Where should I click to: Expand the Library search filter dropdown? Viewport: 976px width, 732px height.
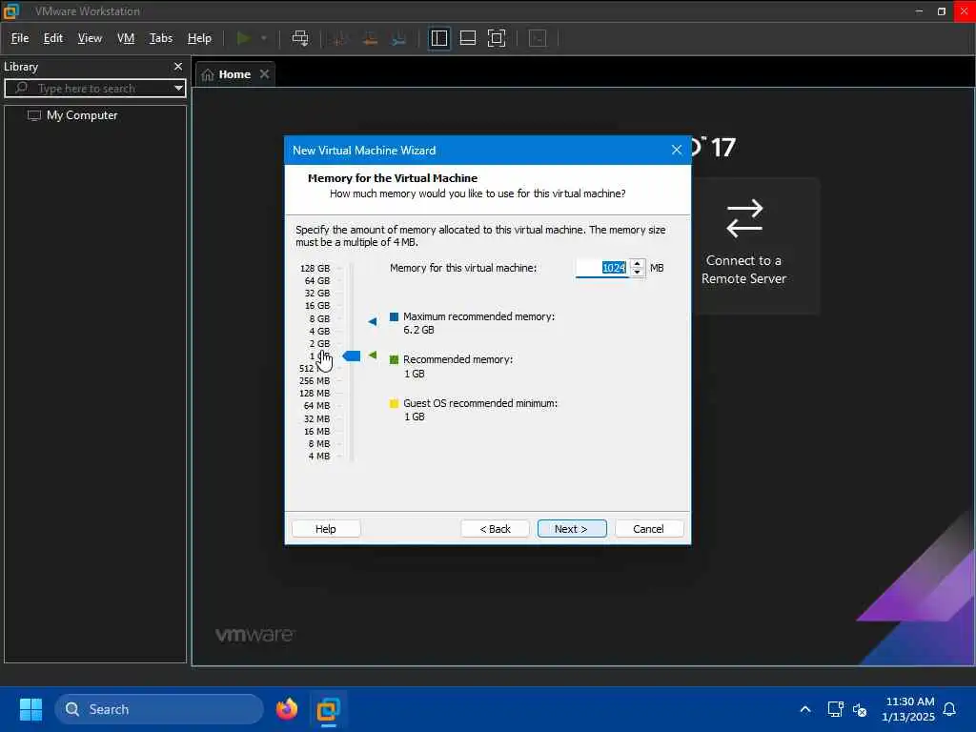(178, 89)
